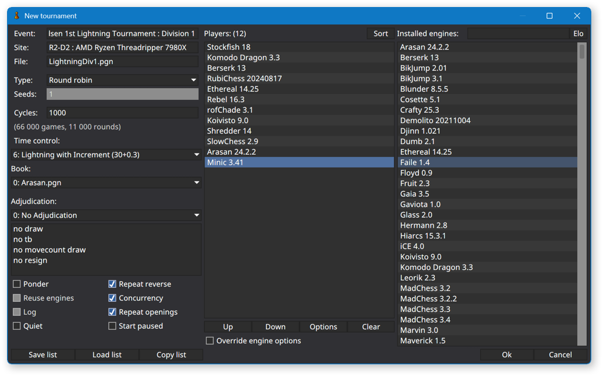Screen dimensions: 603x376
Task: Select rofChade 3.1 player
Action: click(299, 110)
